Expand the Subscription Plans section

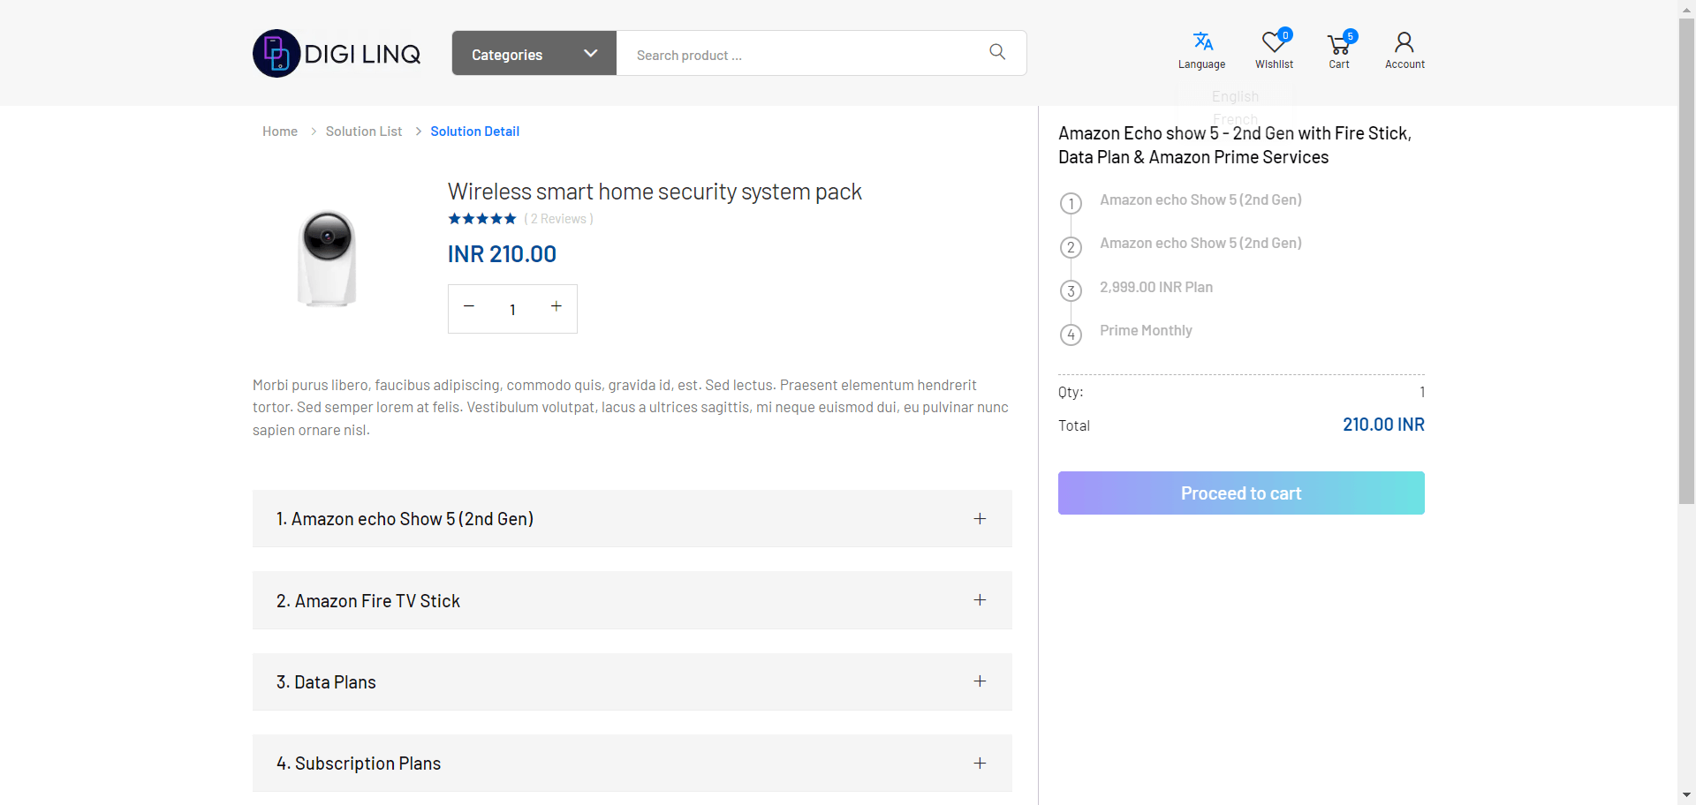coord(980,764)
